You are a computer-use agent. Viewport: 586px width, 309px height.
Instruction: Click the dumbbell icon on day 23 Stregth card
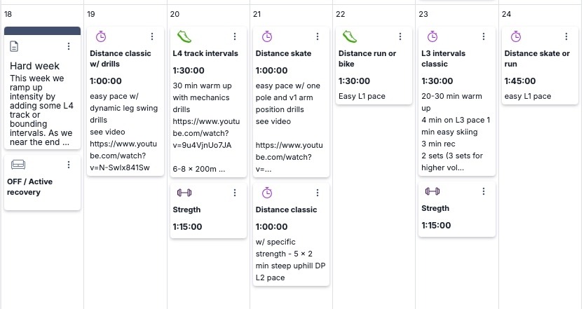click(x=432, y=191)
